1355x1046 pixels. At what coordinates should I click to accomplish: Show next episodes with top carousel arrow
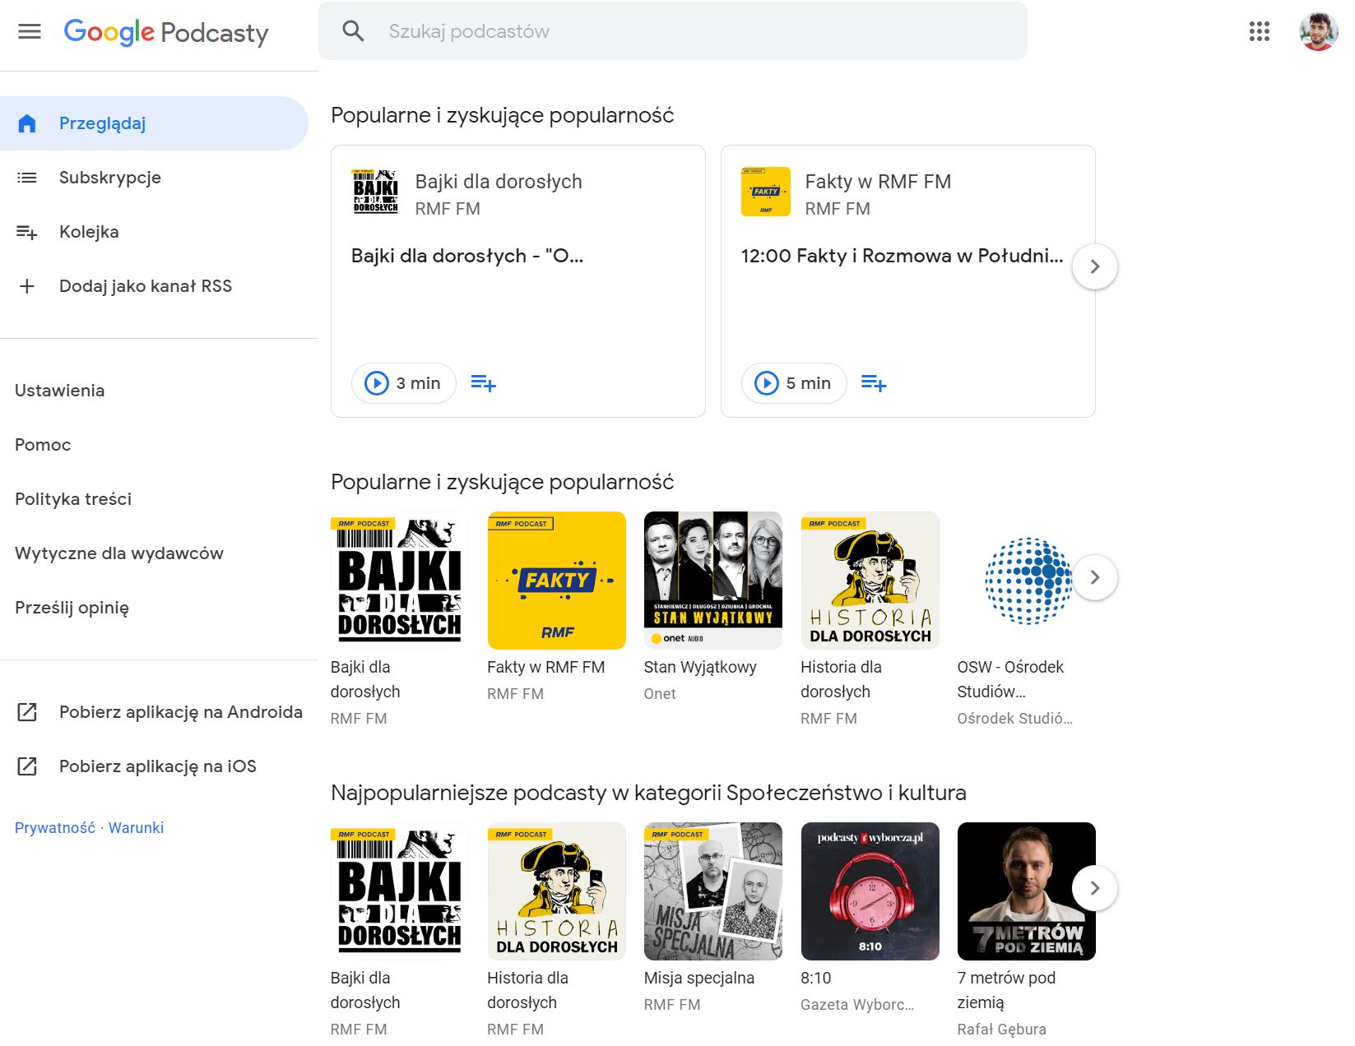pyautogui.click(x=1095, y=266)
